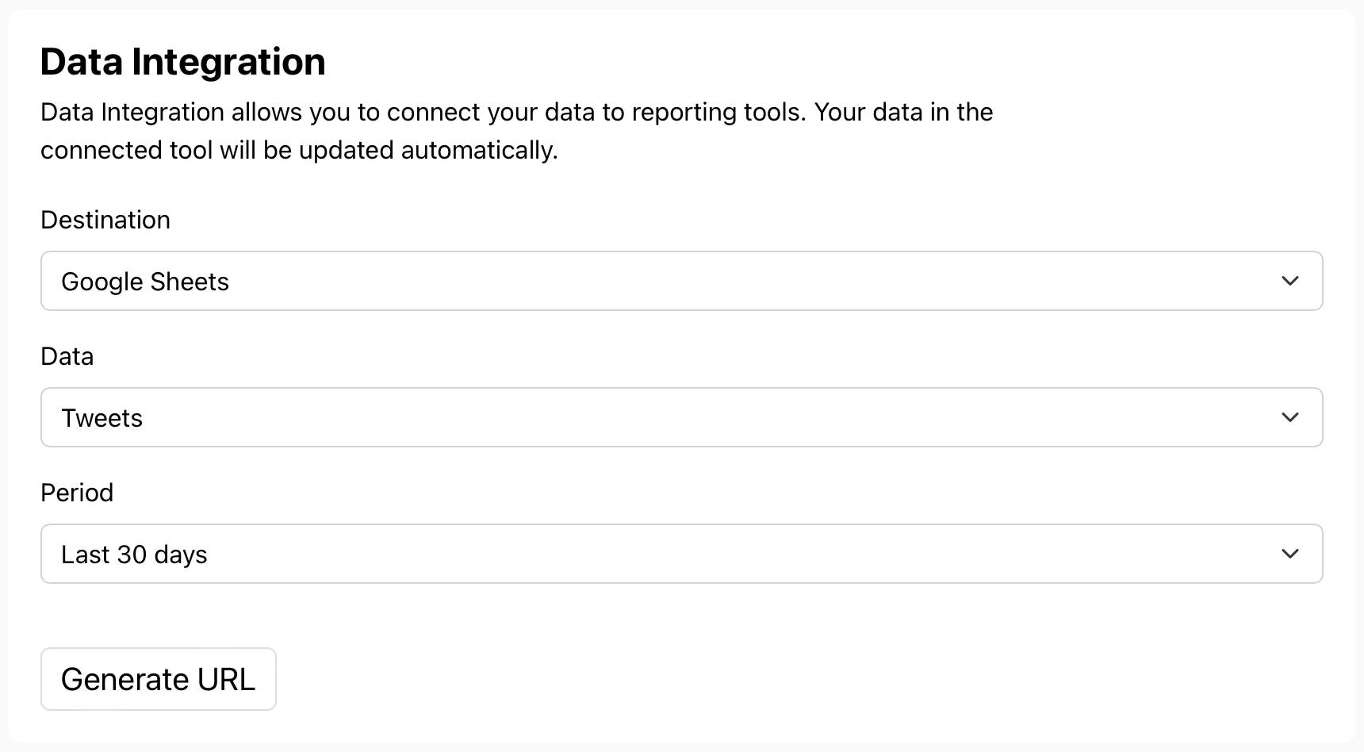The width and height of the screenshot is (1364, 752).
Task: Click the "Destination" field label
Action: click(x=105, y=220)
